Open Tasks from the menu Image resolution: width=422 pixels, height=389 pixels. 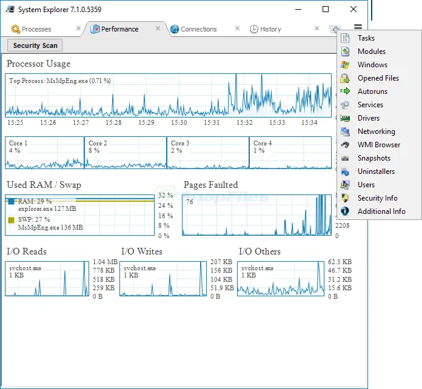[379, 38]
